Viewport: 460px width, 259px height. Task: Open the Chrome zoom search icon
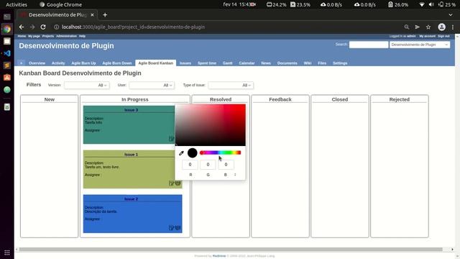pos(407,27)
